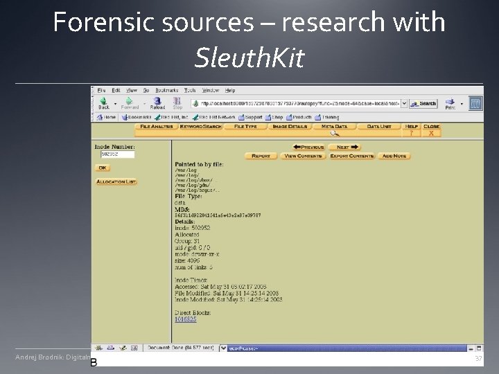Screen dimensions: 499x374
Task: Click the Address Book icon in status bar
Action: point(134,348)
